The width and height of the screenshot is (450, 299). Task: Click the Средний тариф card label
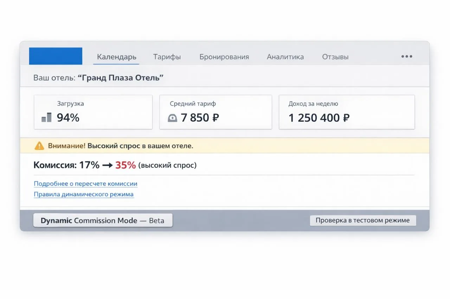pos(193,104)
